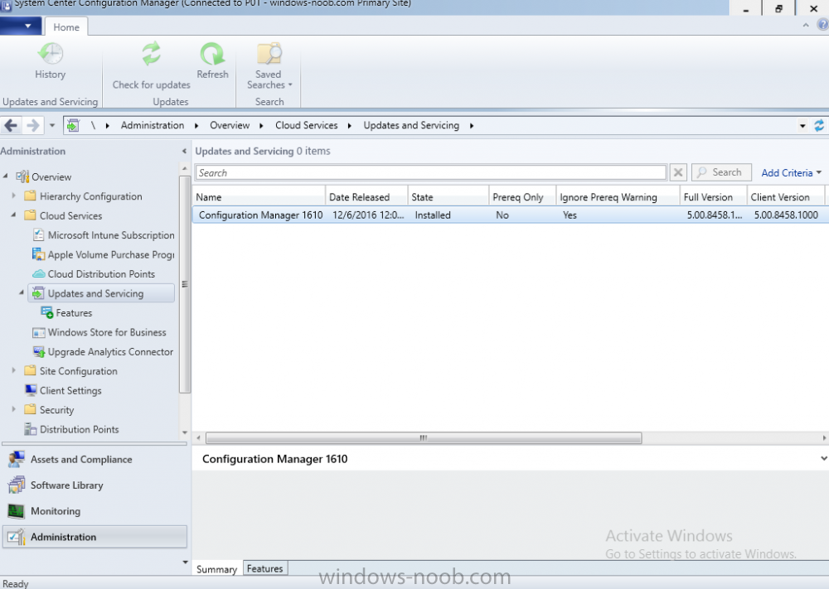Open Apple Volume Purchase Program node
The width and height of the screenshot is (829, 589).
[x=104, y=254]
